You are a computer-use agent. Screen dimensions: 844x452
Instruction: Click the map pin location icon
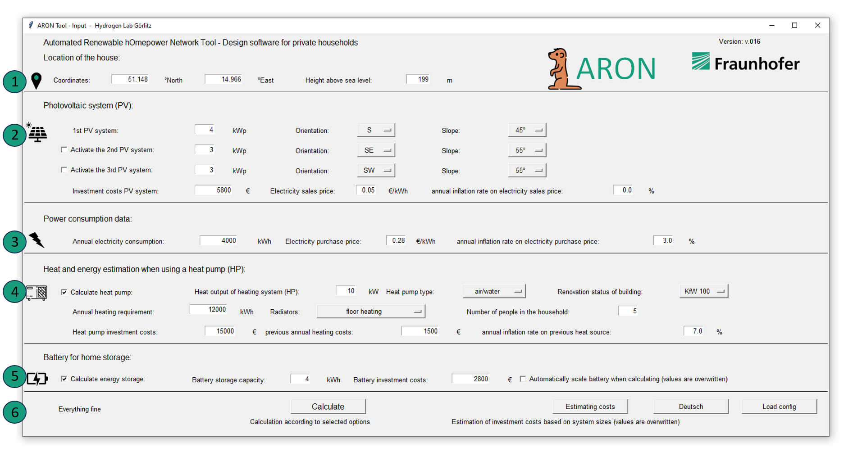tap(36, 81)
